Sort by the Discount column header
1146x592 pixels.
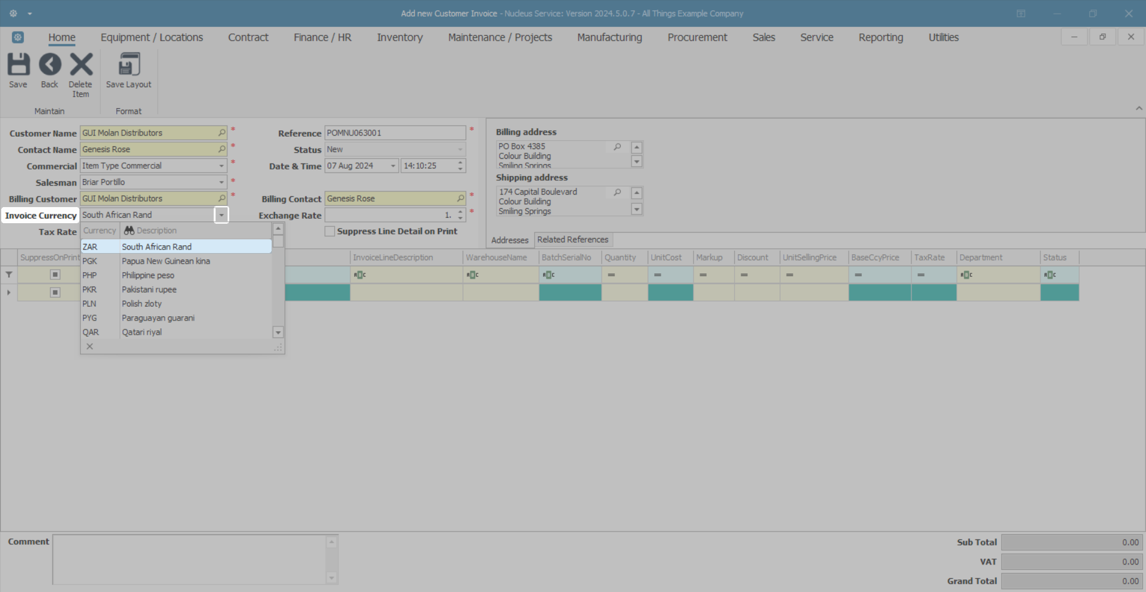(757, 257)
